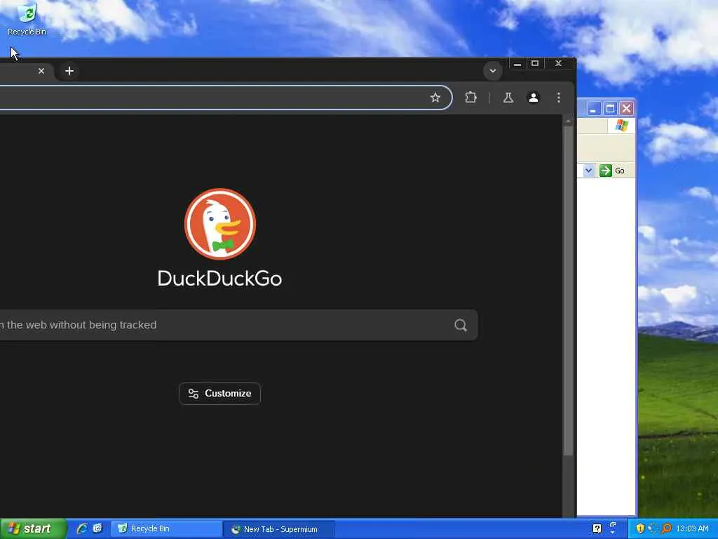Click the orange magnifier tray icon
Viewport: 718px width, 539px height.
coord(667,528)
